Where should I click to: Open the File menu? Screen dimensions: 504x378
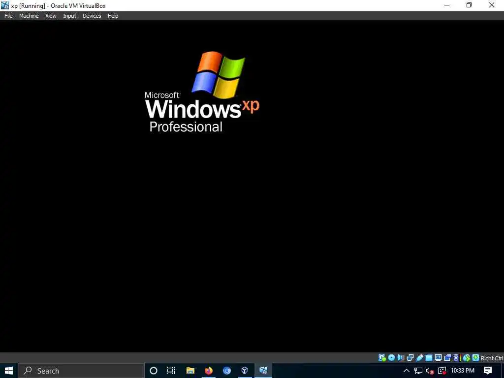8,16
